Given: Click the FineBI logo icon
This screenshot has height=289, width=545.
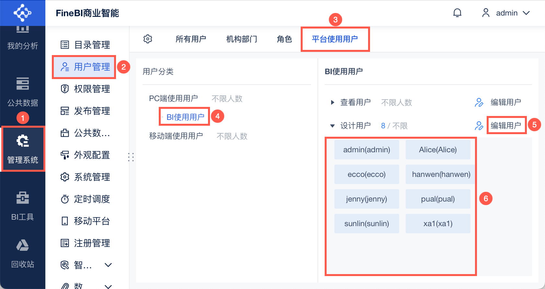Looking at the screenshot, I should pyautogui.click(x=22, y=13).
